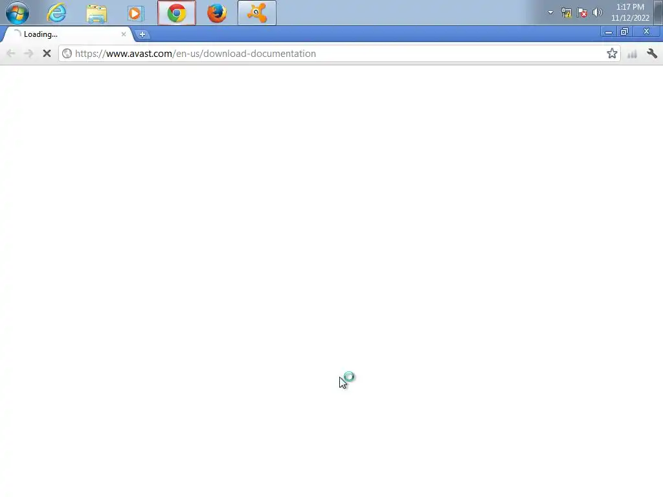Open a new tab with plus button
663x497 pixels.
[142, 35]
